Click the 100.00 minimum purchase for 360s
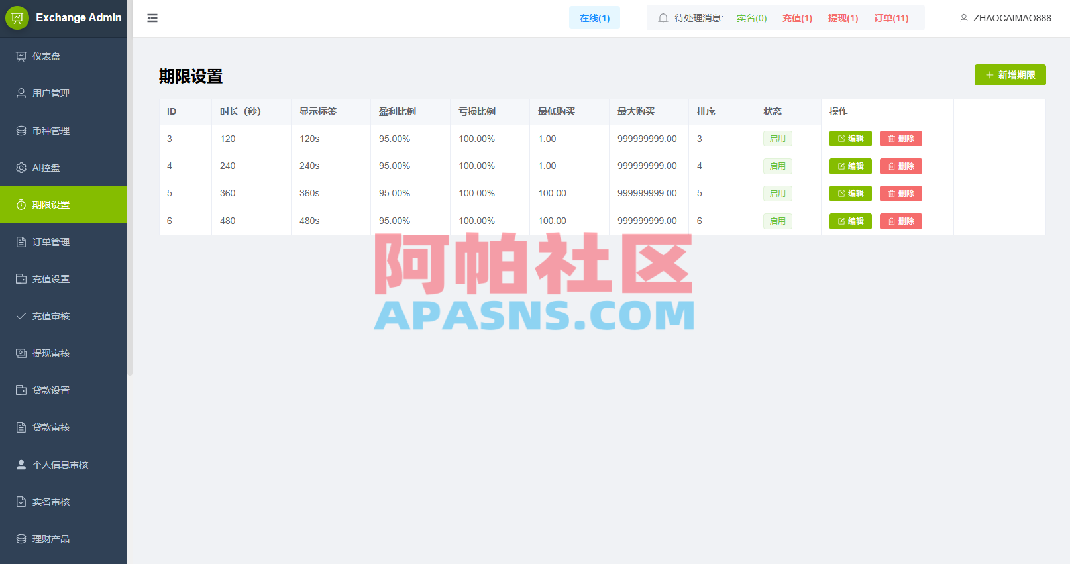The width and height of the screenshot is (1070, 564). tap(552, 193)
